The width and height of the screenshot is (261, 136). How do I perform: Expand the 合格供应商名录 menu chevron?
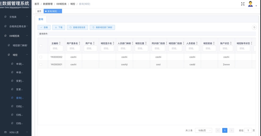[27, 26]
